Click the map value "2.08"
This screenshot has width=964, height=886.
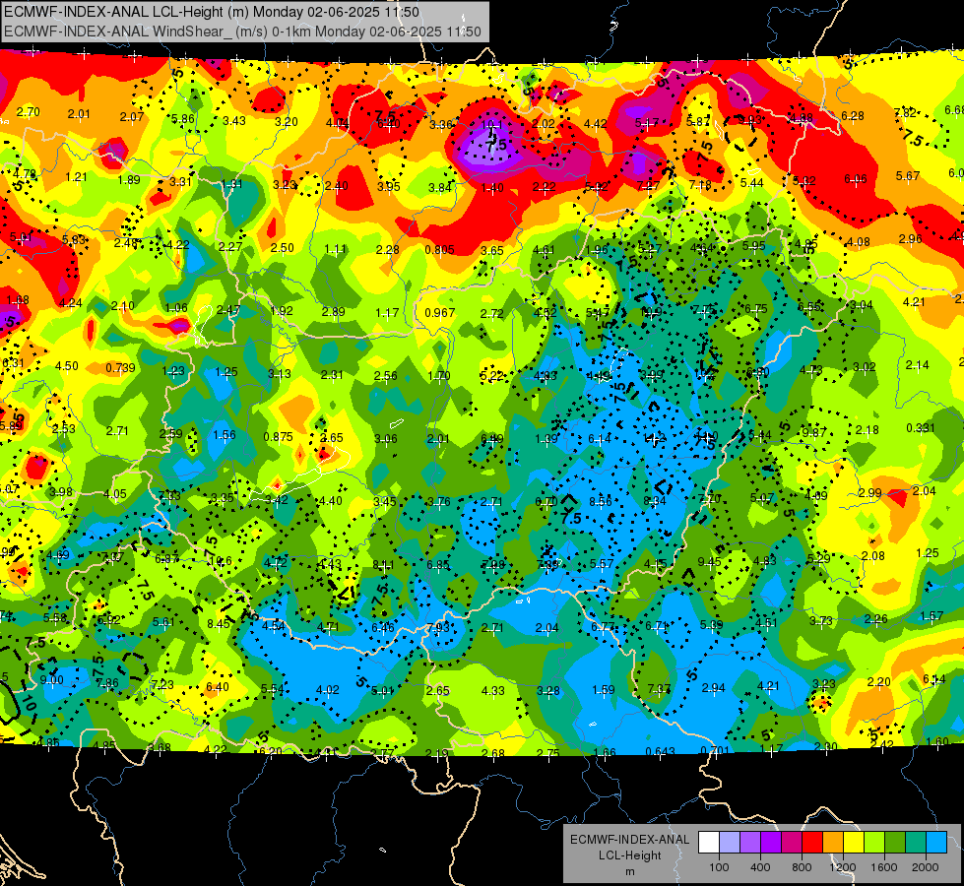click(x=873, y=556)
